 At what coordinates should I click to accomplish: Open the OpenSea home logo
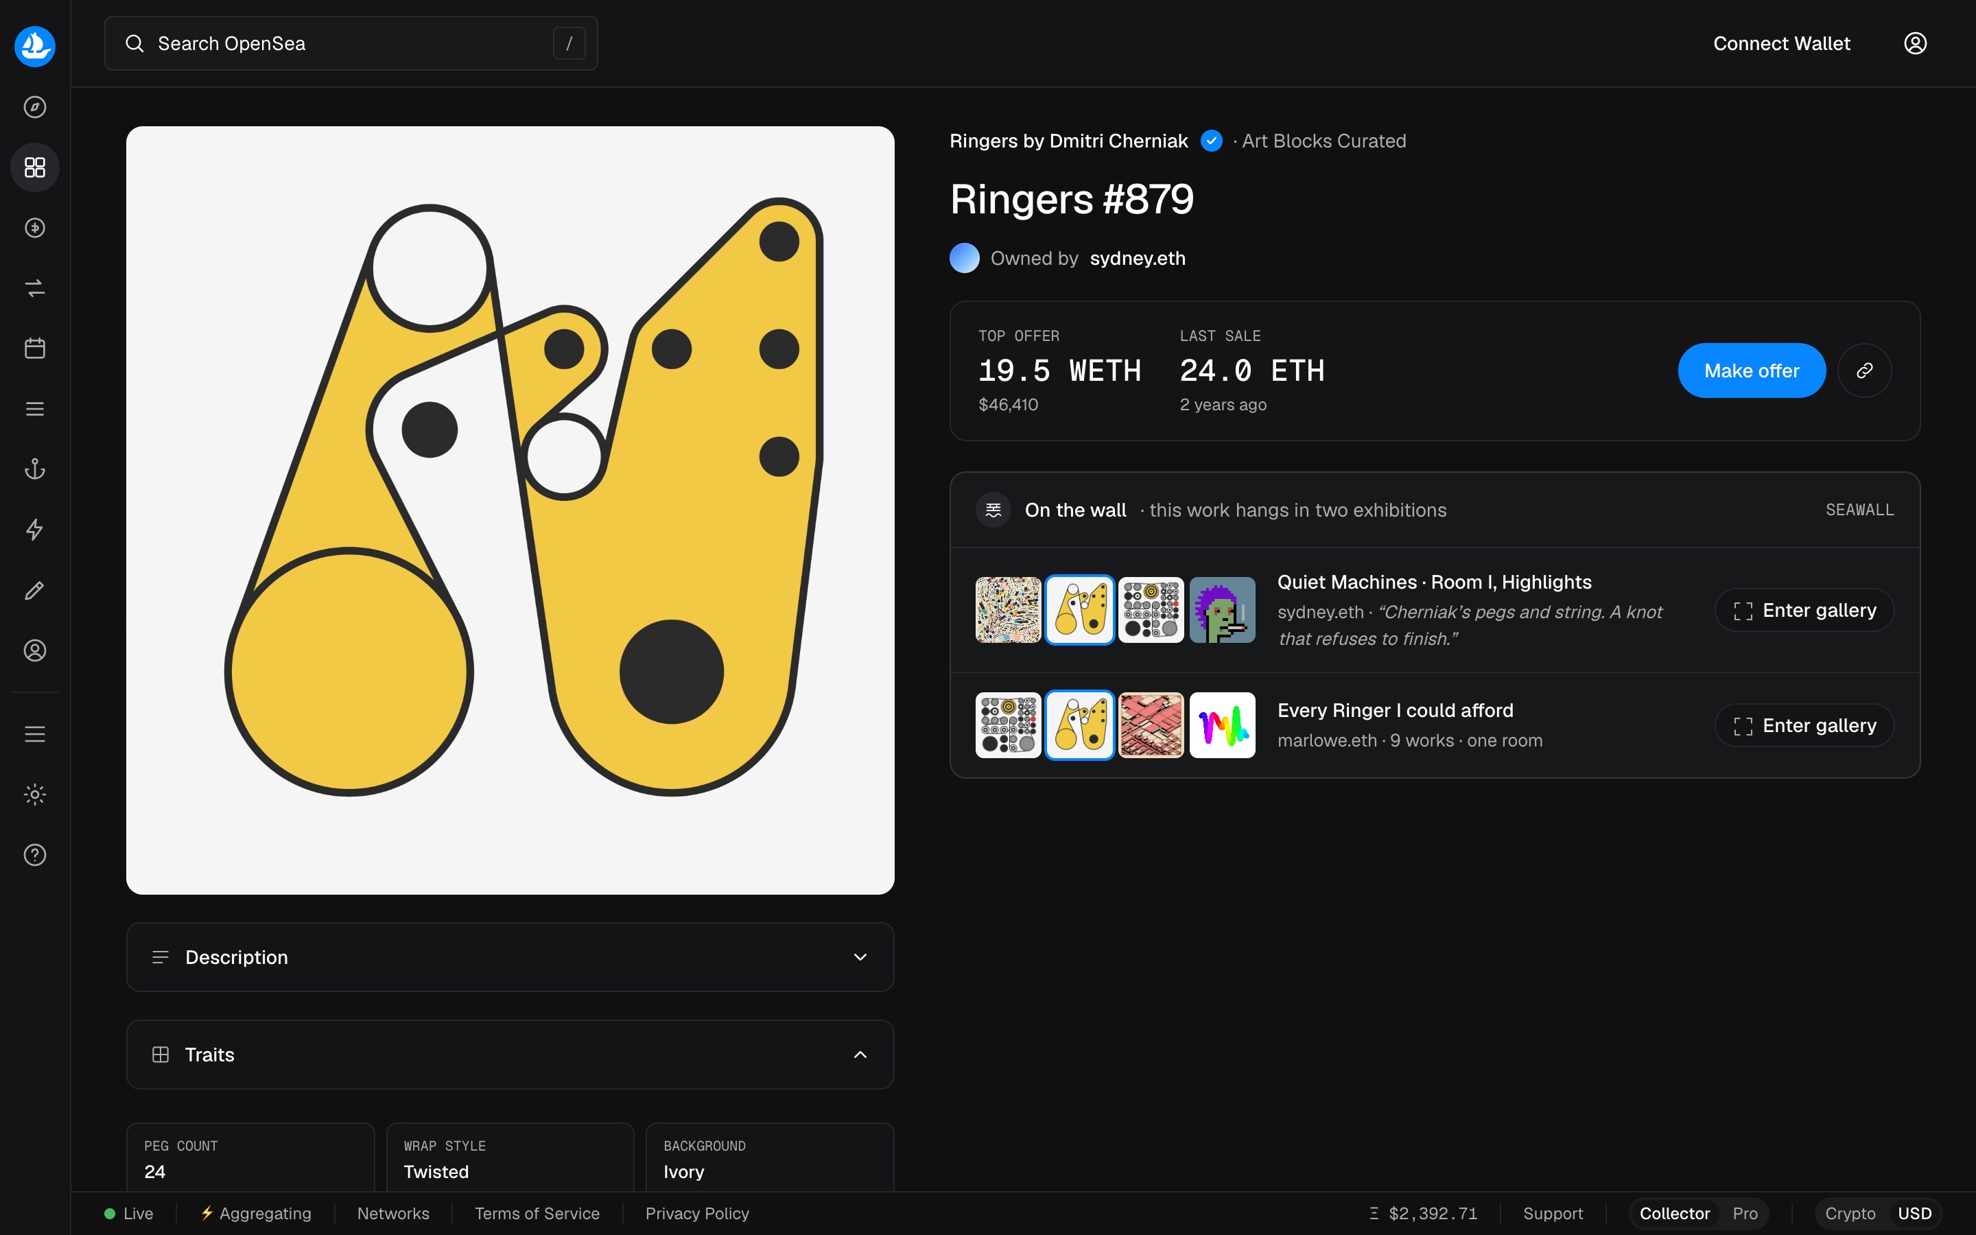tap(35, 46)
